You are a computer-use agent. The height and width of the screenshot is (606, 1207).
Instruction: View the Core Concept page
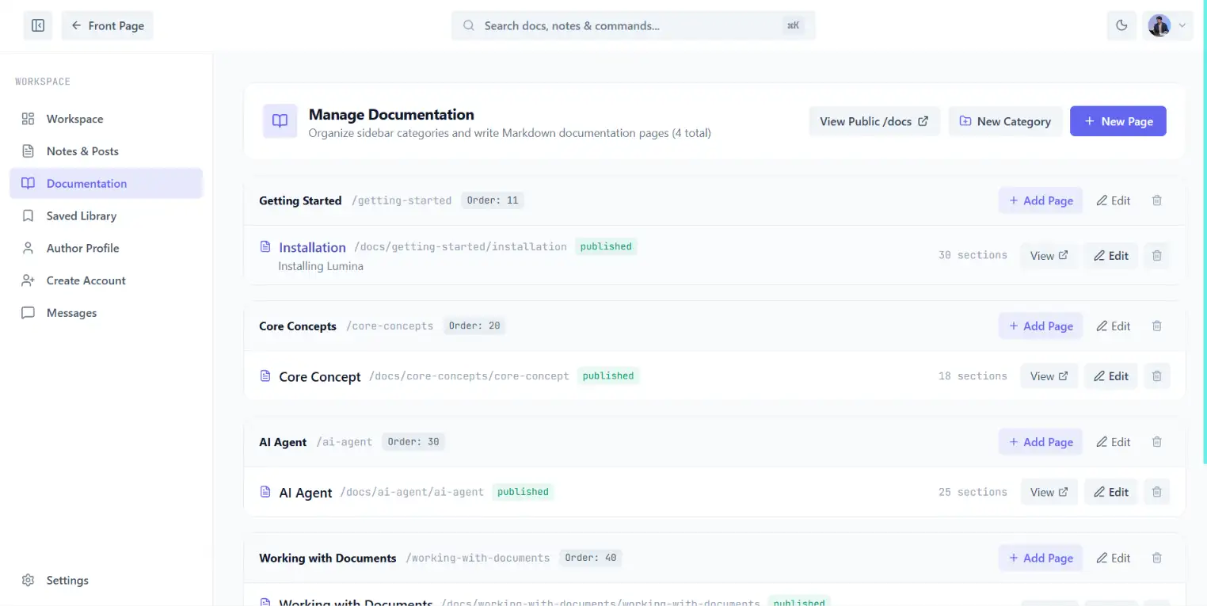tap(1049, 376)
